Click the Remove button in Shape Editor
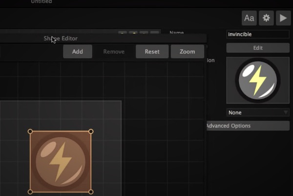The height and width of the screenshot is (196, 293). point(114,52)
